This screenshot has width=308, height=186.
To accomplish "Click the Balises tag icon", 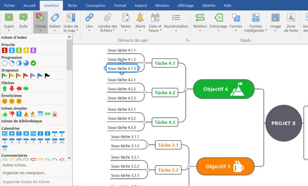I will click(x=55, y=18).
